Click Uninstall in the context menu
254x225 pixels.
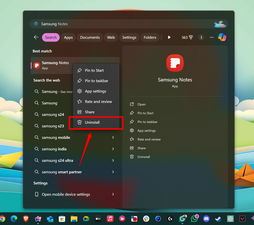click(x=96, y=122)
